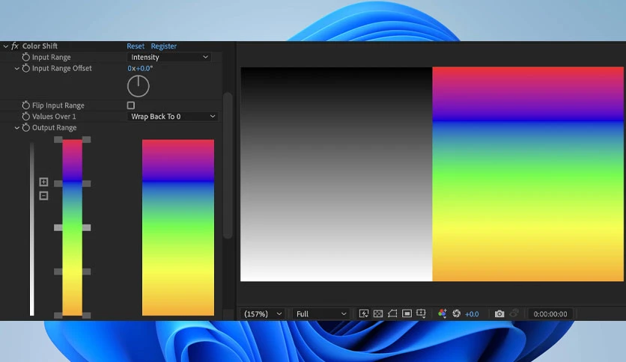Enable the Flip Input Range checkbox

click(130, 105)
